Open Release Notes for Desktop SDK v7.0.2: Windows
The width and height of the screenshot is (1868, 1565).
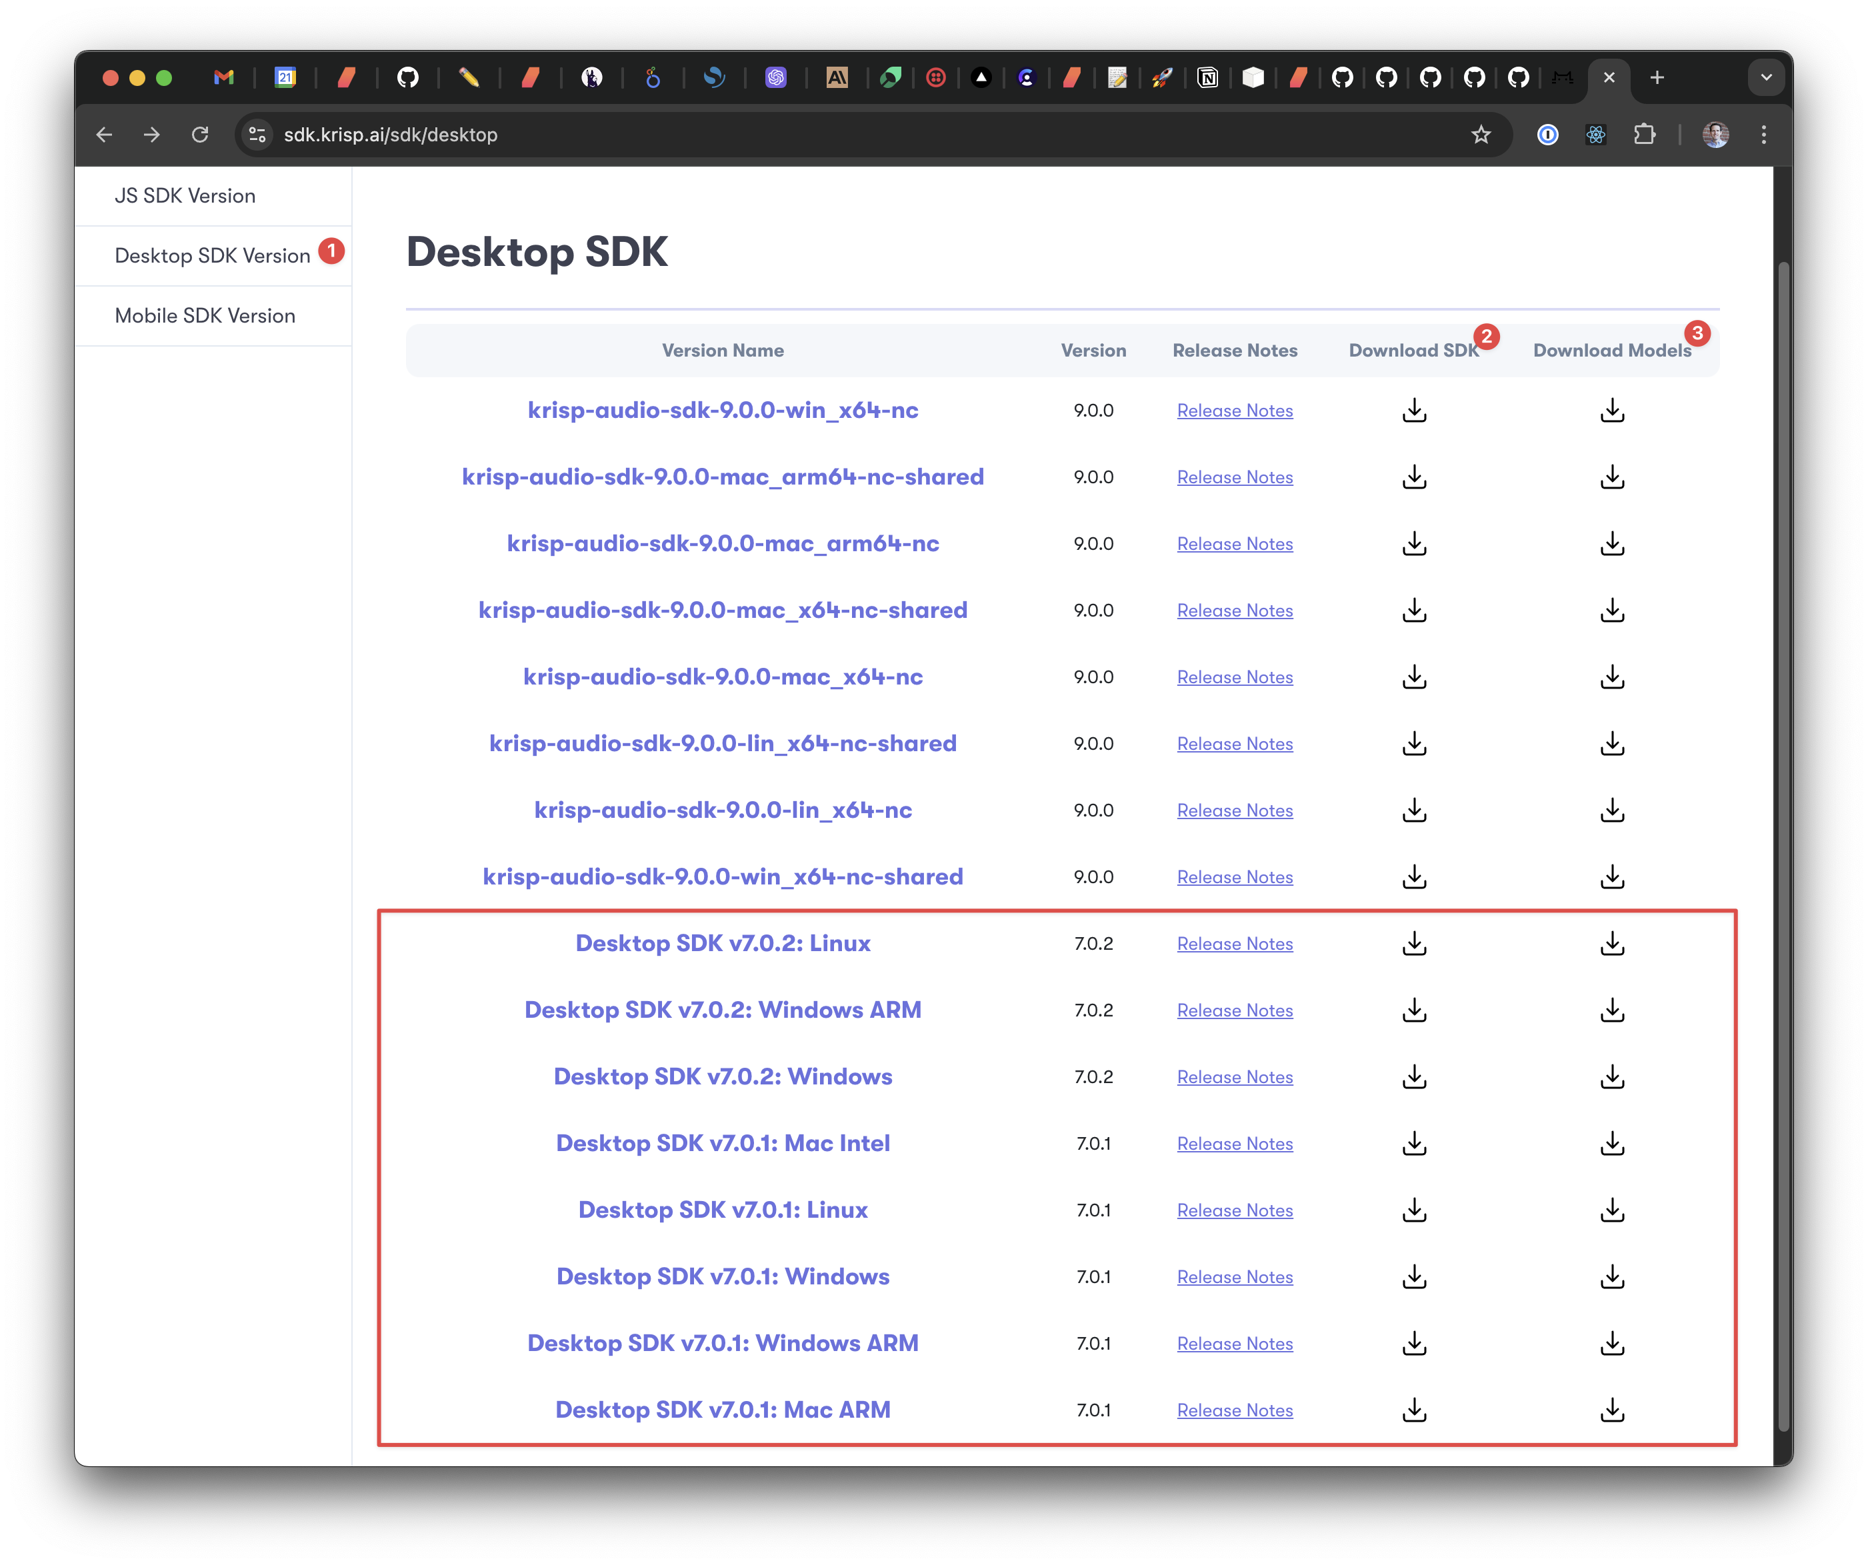point(1235,1076)
